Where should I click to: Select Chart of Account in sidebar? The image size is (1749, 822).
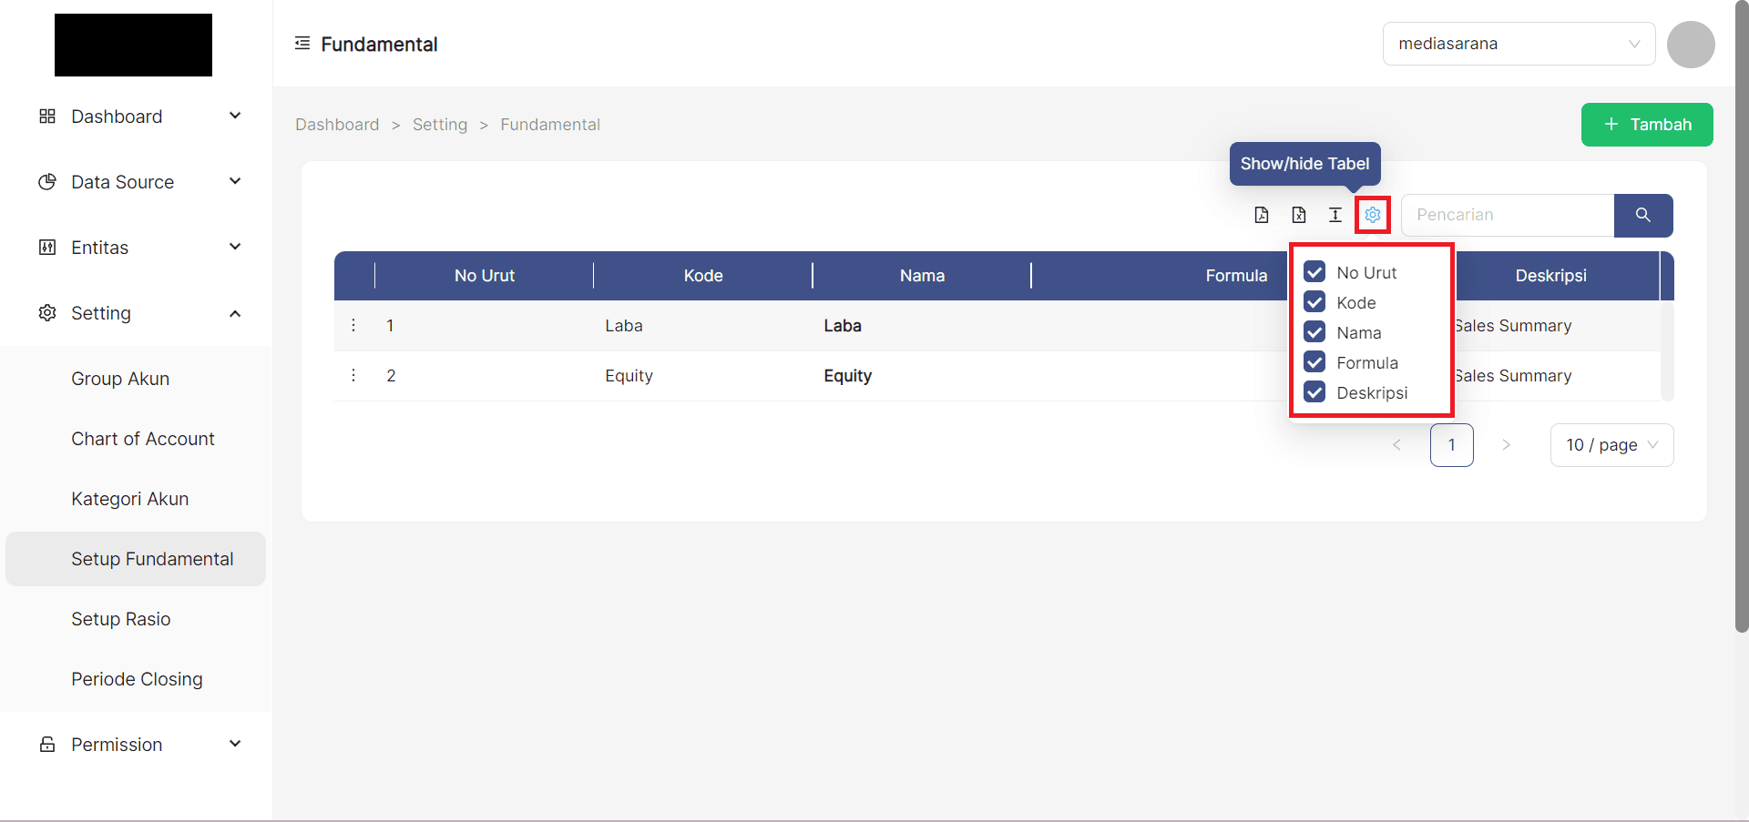click(x=142, y=438)
